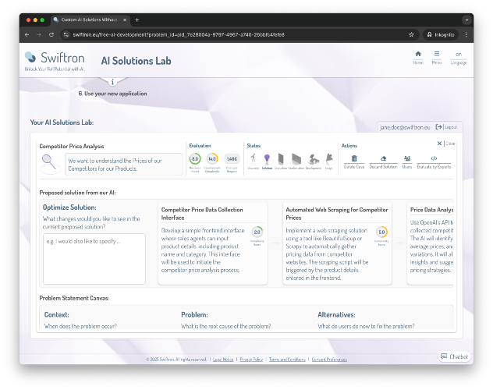The image size is (493, 390).
Task: Open the Automated Web Scraping card
Action: click(337, 243)
